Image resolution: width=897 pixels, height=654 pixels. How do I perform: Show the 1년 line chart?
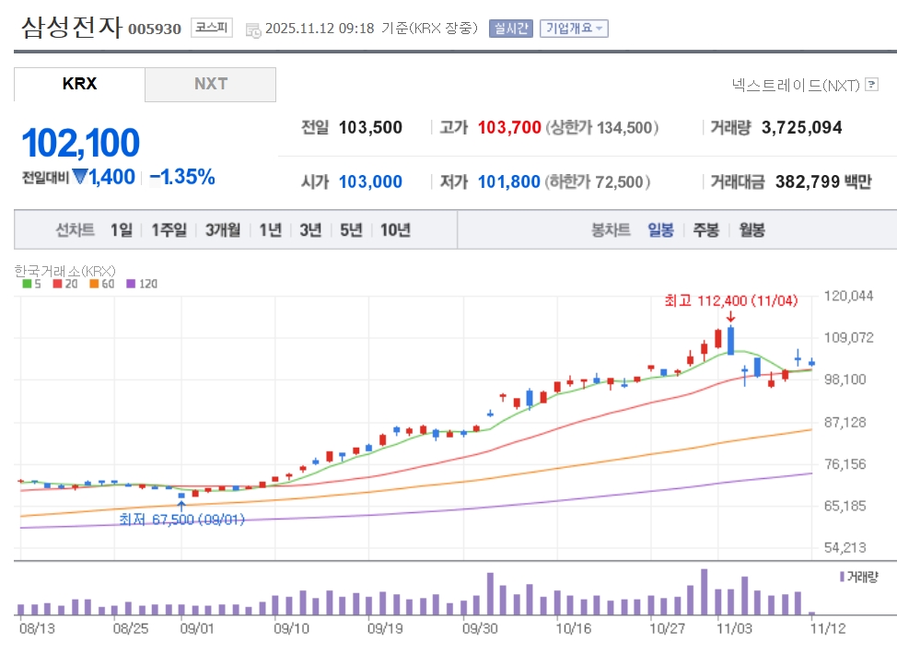(x=270, y=230)
